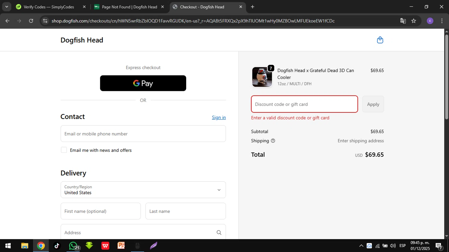Select the Checkout - Dogfish Head tab
449x252 pixels.
202,7
